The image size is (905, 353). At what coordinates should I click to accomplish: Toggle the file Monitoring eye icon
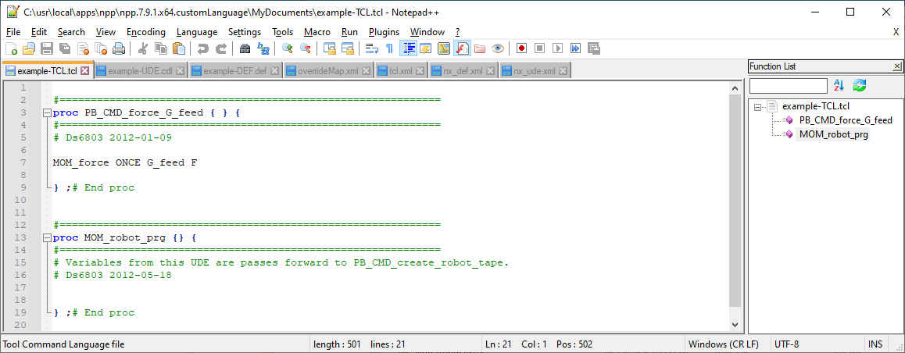(498, 48)
